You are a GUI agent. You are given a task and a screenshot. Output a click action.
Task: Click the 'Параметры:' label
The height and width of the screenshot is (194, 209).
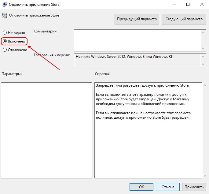[x=12, y=74]
